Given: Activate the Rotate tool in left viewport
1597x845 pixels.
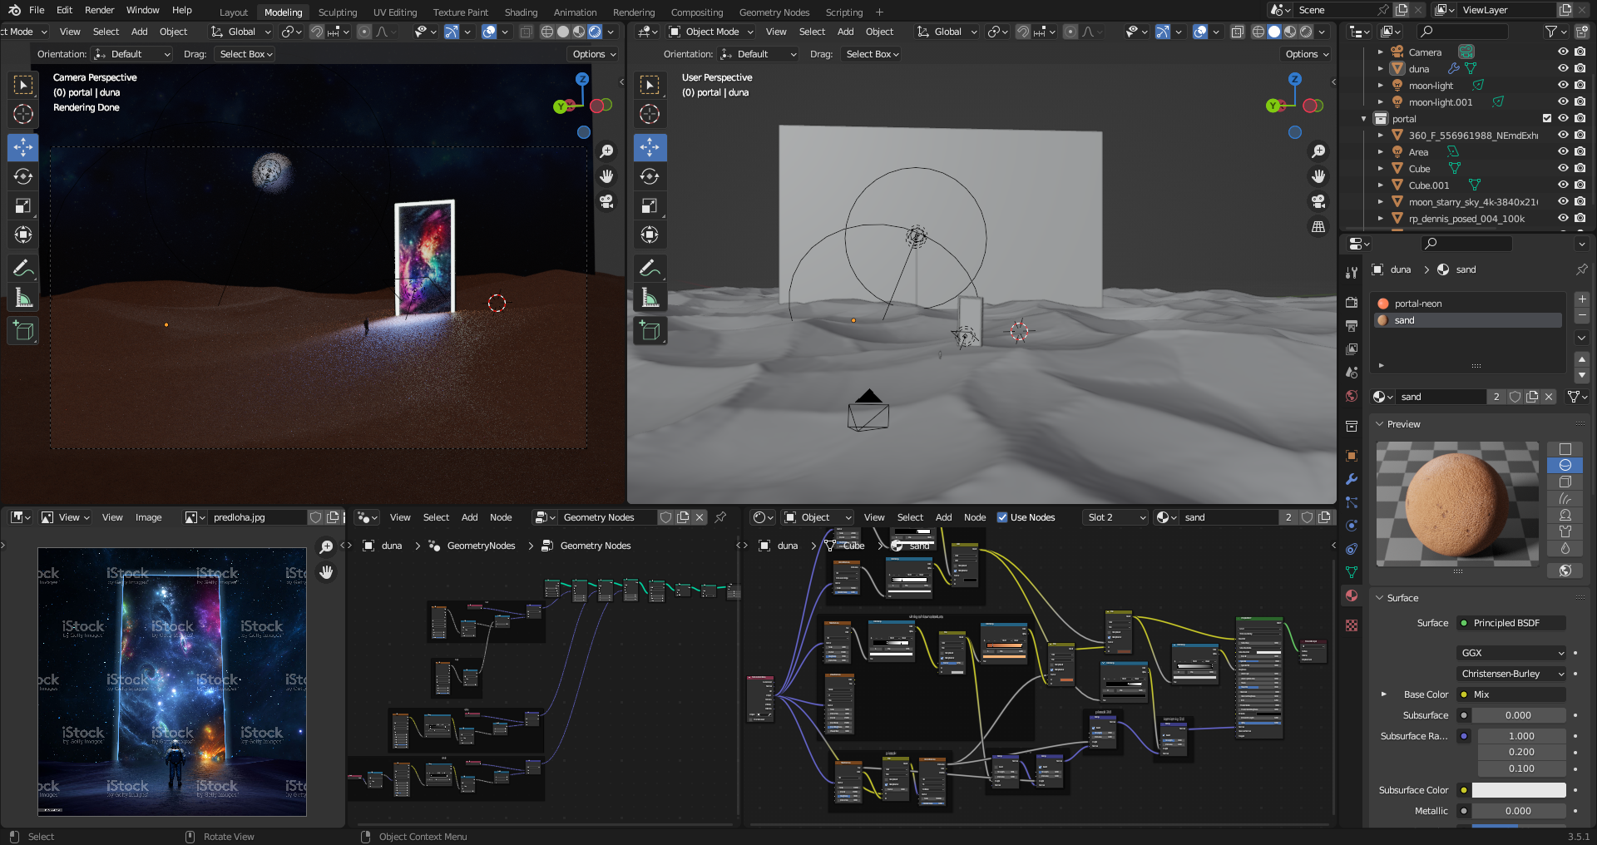Looking at the screenshot, I should [x=23, y=177].
